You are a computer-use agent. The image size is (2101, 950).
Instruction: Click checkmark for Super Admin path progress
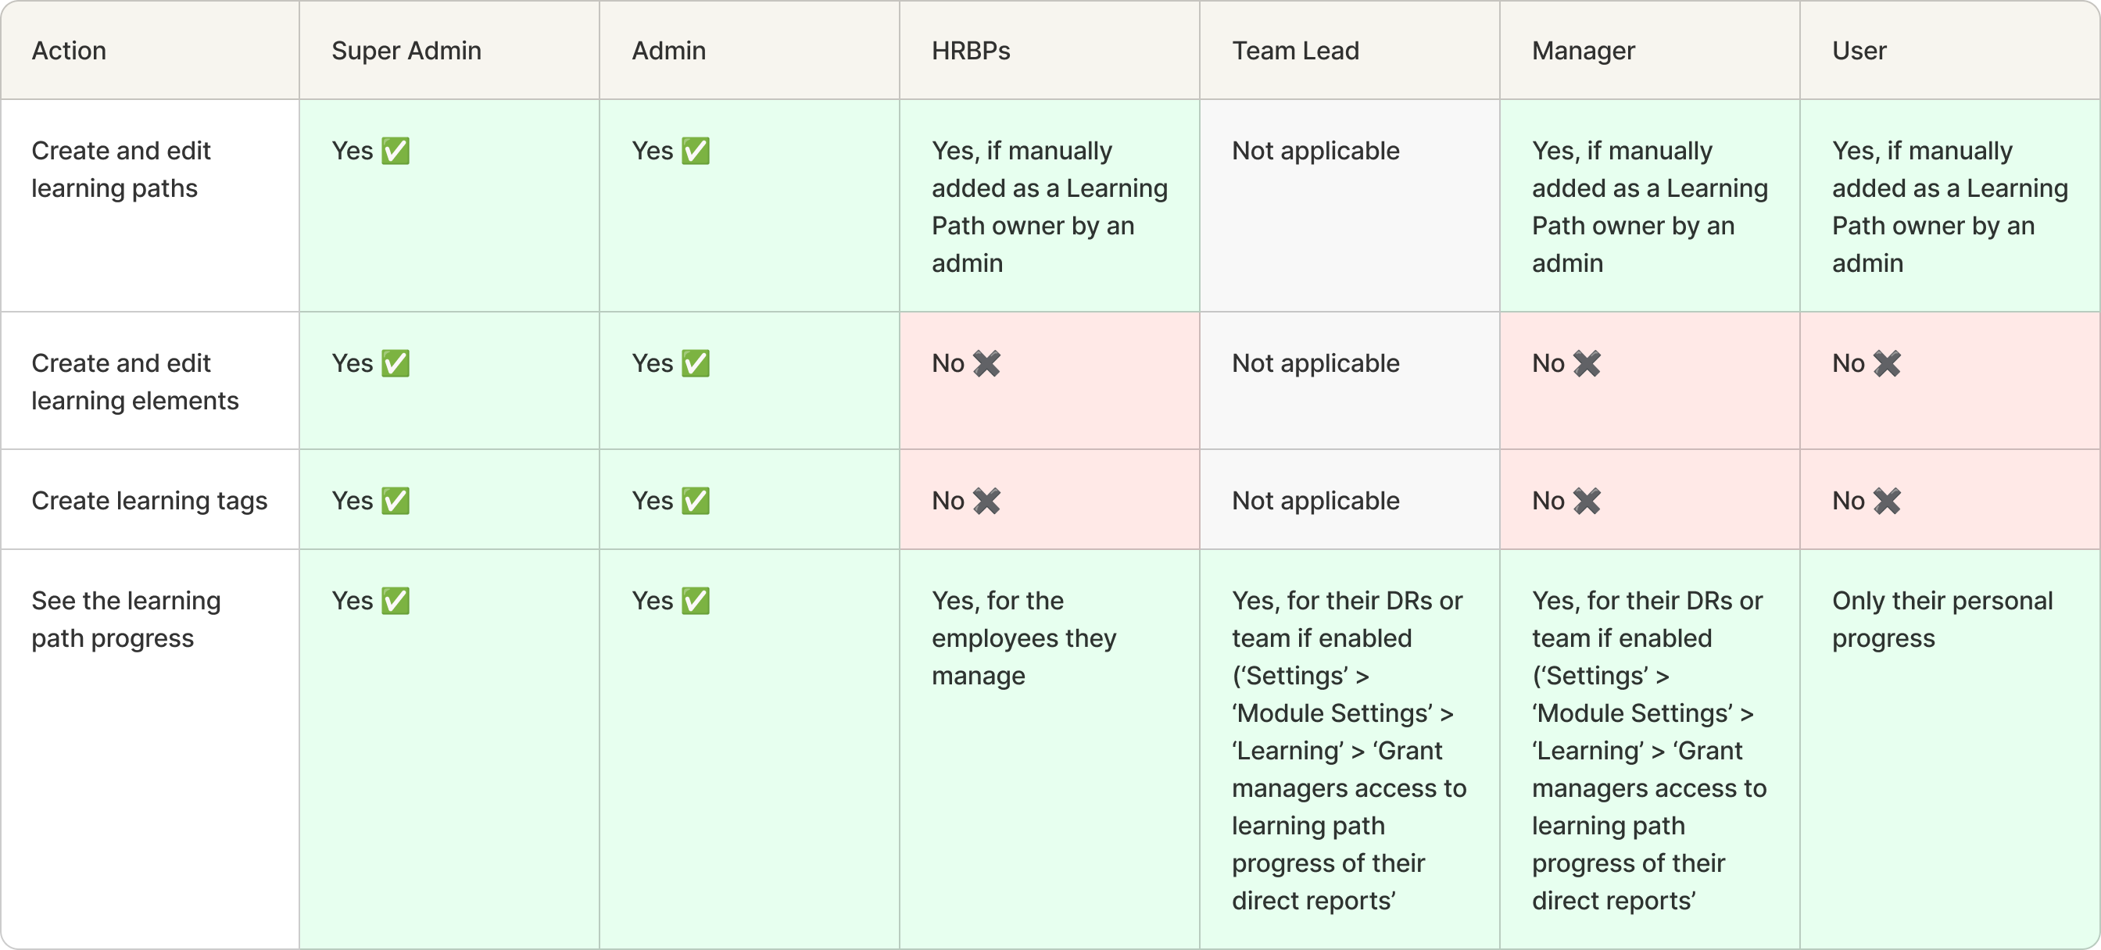pyautogui.click(x=396, y=601)
